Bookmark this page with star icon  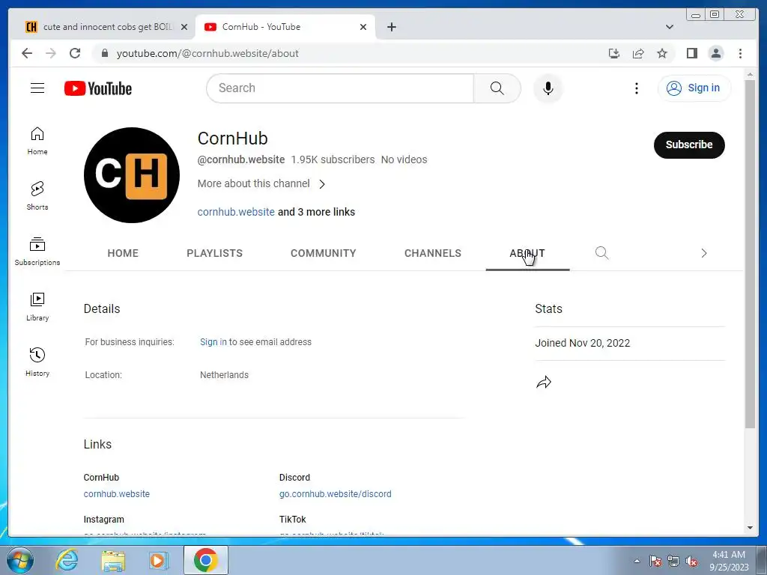click(x=662, y=53)
